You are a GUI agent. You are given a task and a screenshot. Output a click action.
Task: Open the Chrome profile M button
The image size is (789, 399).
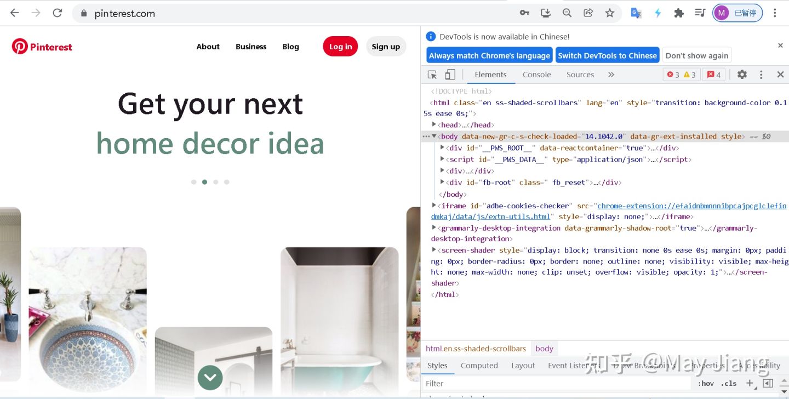point(737,13)
